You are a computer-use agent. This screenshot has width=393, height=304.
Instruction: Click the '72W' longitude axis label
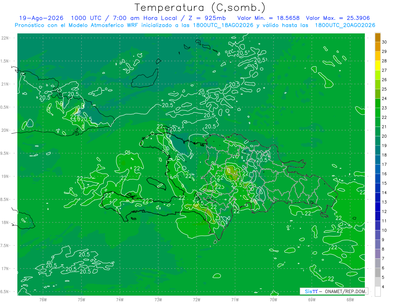click(196, 299)
